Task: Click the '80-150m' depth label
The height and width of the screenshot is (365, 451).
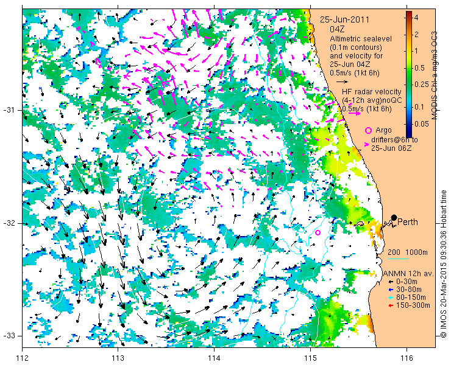Action: coord(411,297)
